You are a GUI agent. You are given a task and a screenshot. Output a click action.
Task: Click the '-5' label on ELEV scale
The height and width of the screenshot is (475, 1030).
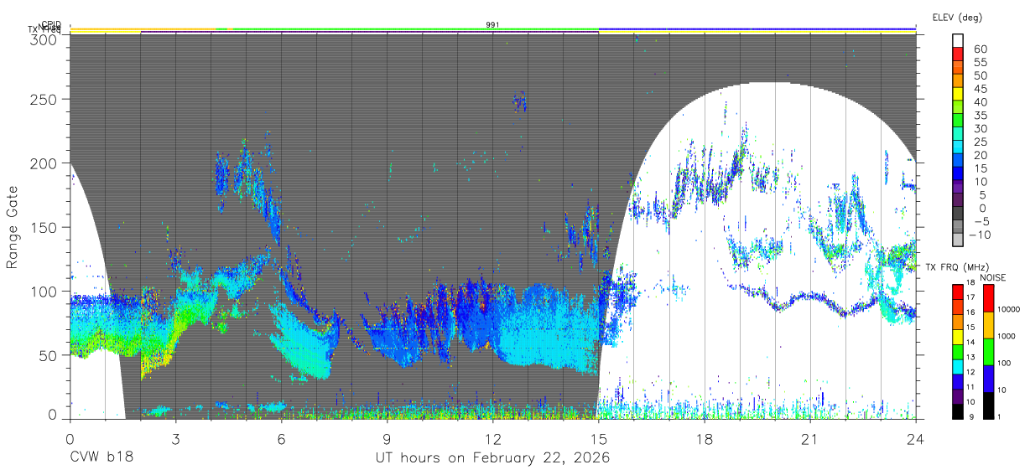[982, 221]
